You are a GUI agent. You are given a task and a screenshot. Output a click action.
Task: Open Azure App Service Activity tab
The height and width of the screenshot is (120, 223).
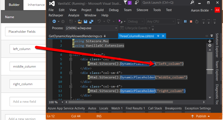coord(66,108)
